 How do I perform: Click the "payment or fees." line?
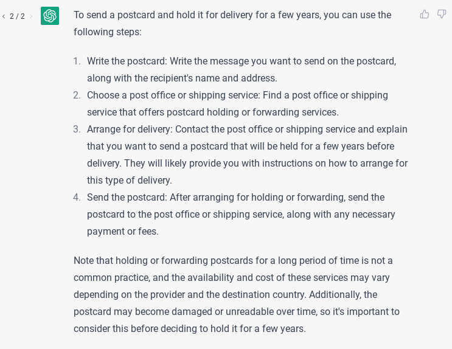pos(123,232)
